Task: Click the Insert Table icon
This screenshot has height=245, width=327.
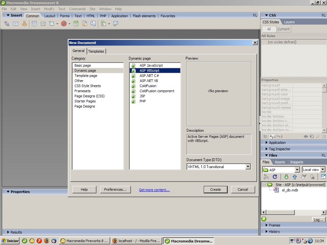Action: (34, 24)
